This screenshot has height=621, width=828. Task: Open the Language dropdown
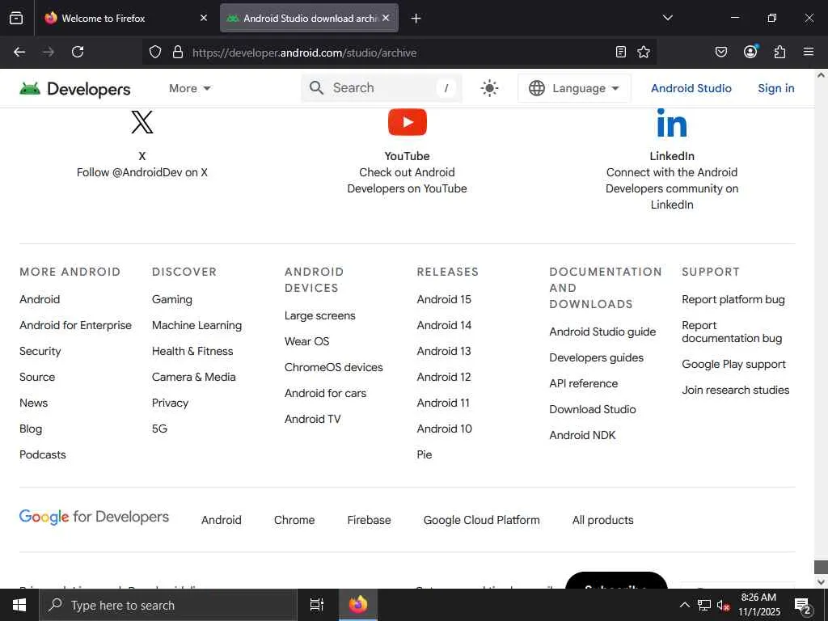coord(574,88)
